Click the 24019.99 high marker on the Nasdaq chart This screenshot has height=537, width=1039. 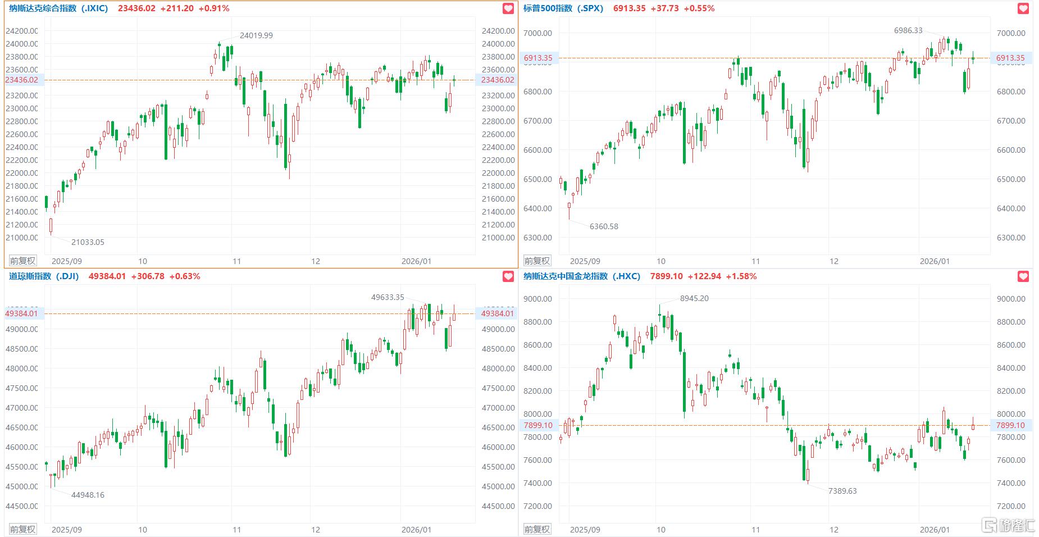click(256, 35)
